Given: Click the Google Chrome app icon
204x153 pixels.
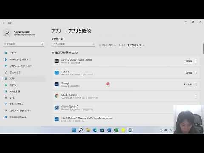Looking at the screenshot, I should pyautogui.click(x=57, y=96).
